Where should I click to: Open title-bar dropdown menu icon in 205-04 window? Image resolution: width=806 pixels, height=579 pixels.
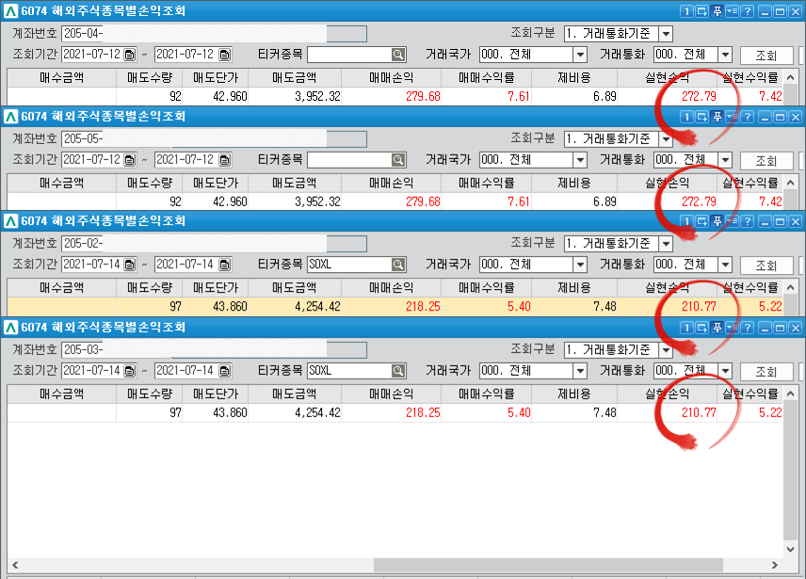tap(732, 10)
